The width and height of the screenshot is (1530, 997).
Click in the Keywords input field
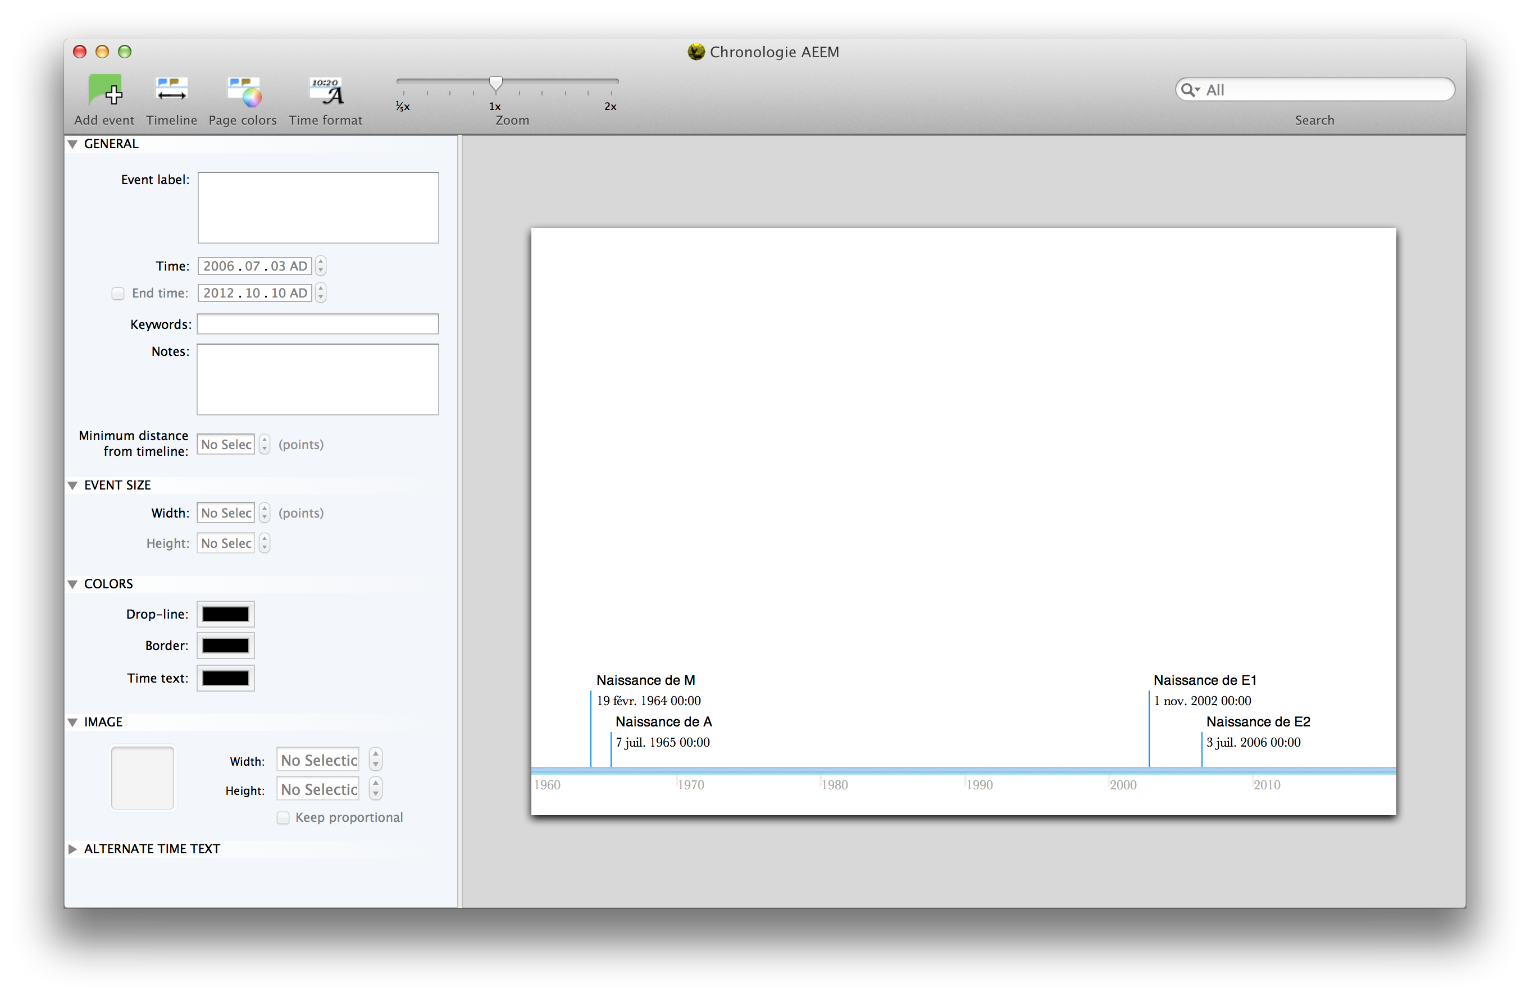tap(317, 324)
